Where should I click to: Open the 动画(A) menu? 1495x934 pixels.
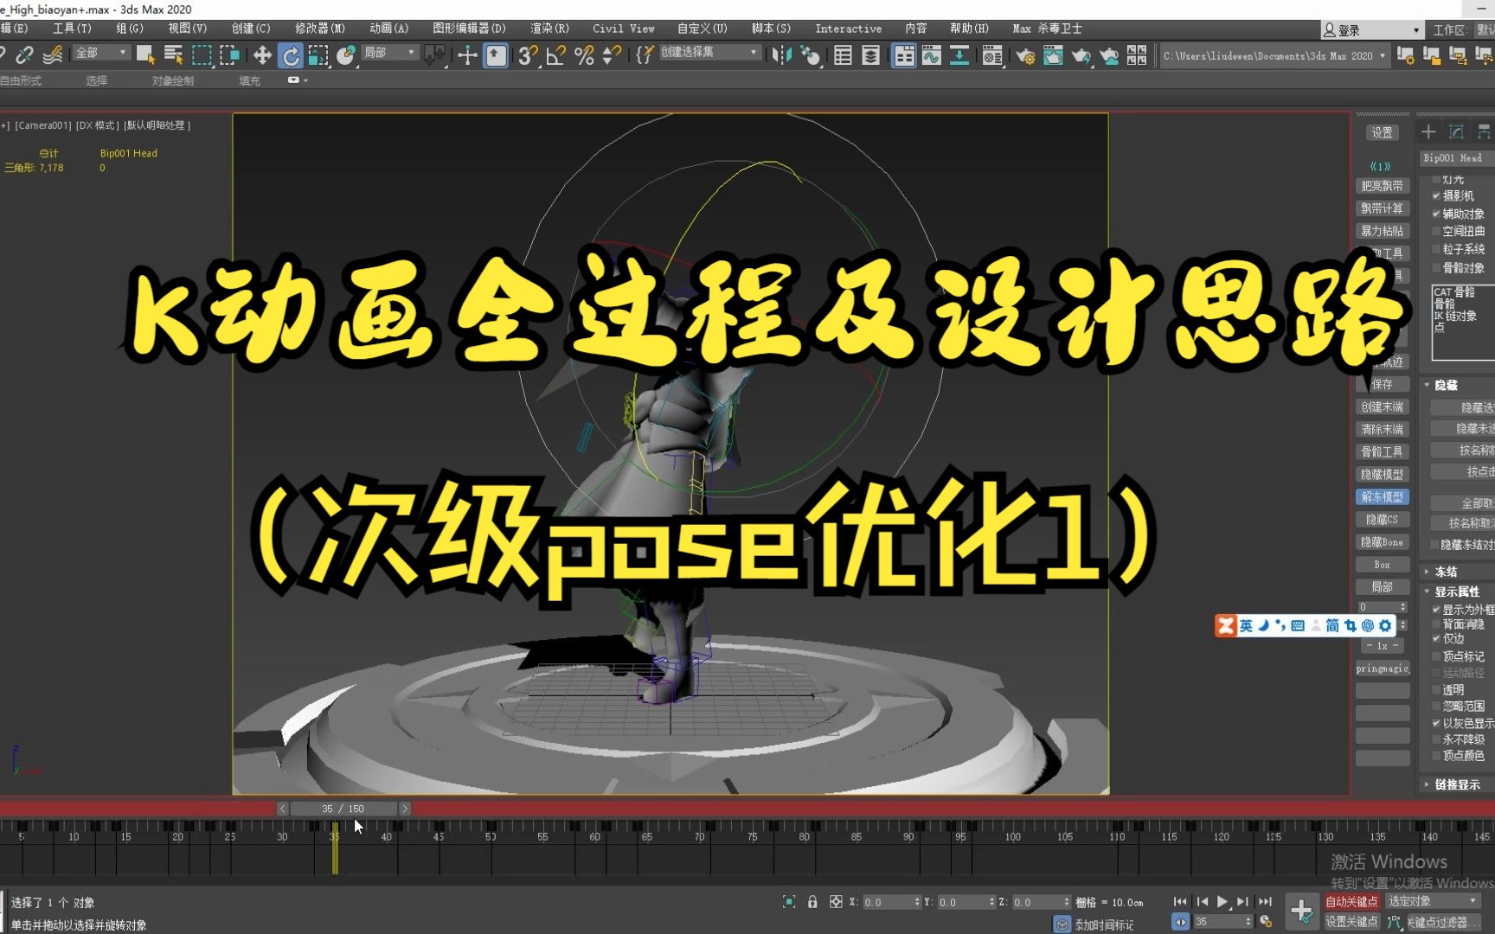[x=388, y=29]
